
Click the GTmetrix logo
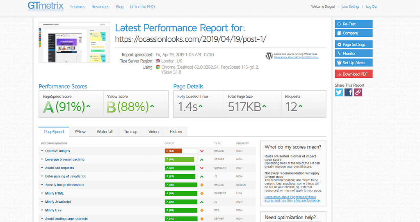point(46,6)
